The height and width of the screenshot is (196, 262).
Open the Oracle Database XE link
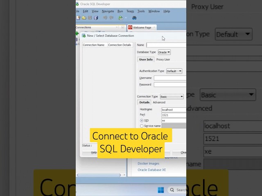pyautogui.click(x=152, y=170)
